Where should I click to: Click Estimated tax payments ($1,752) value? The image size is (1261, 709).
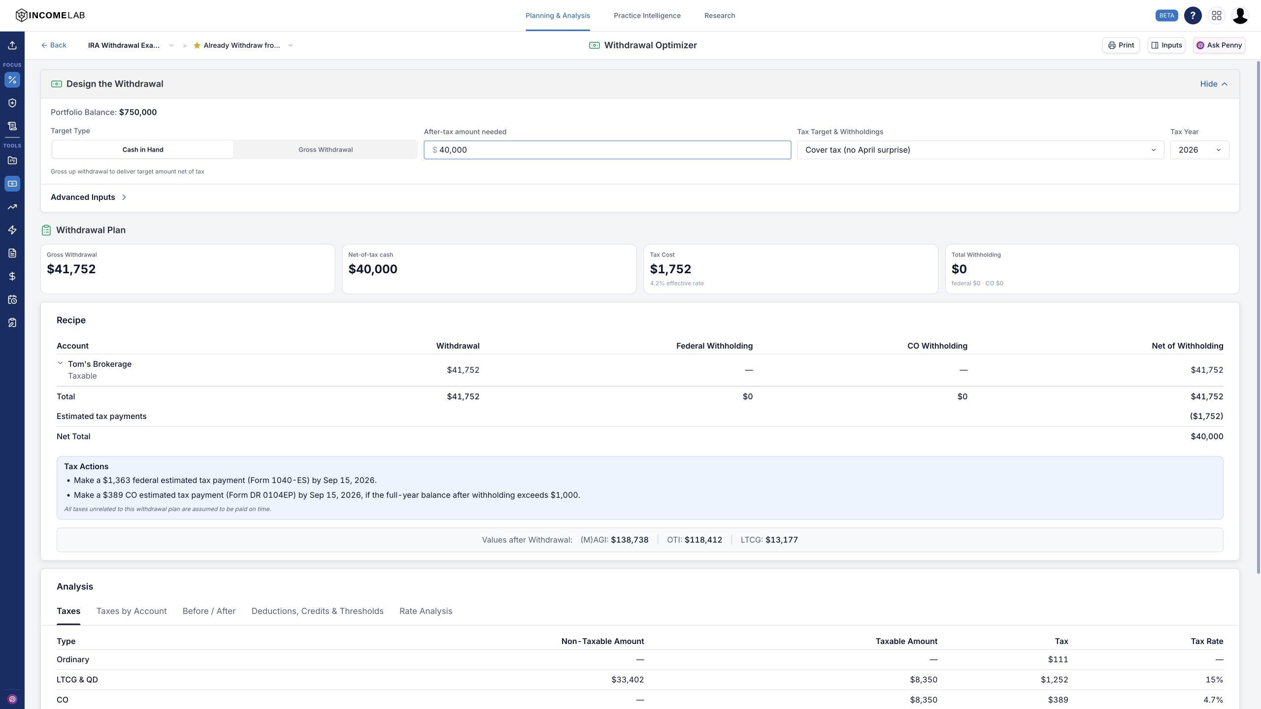coord(1206,416)
